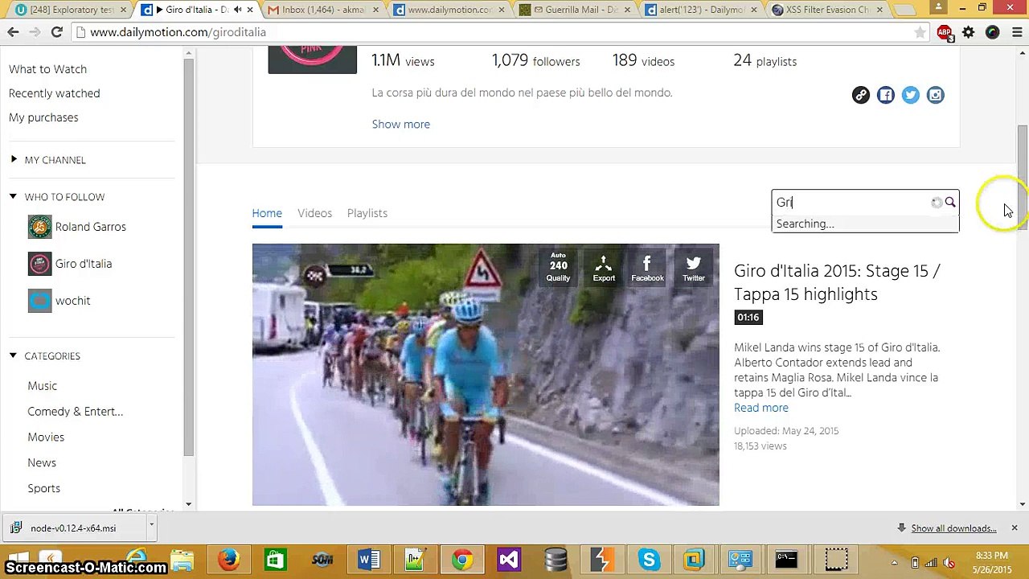Switch to the Guerrilla Mail browser tab
1029x579 pixels.
coord(572,10)
